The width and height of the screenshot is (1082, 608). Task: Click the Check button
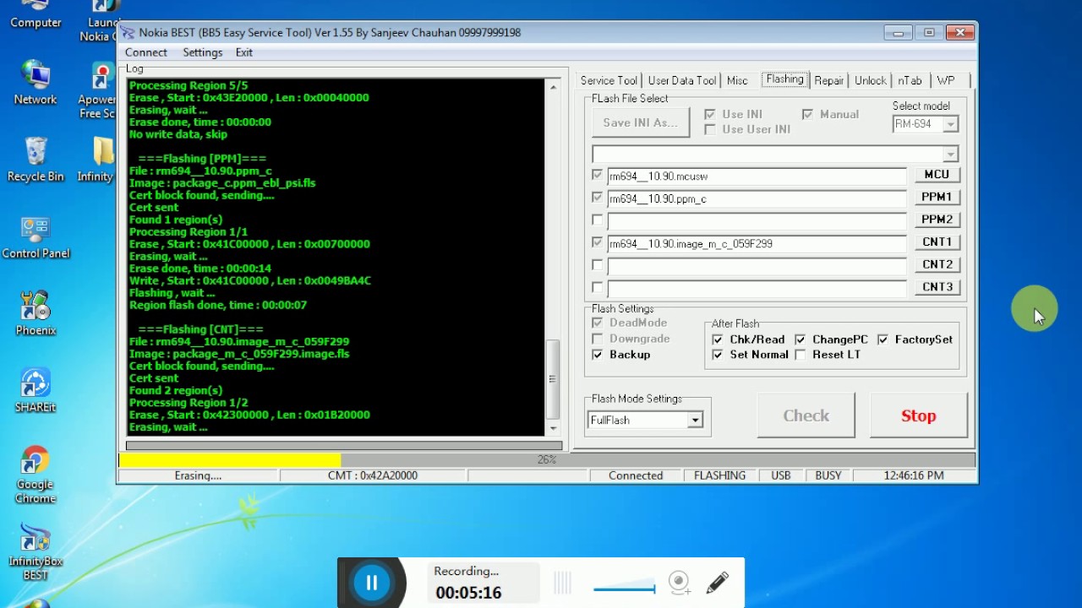click(x=806, y=415)
